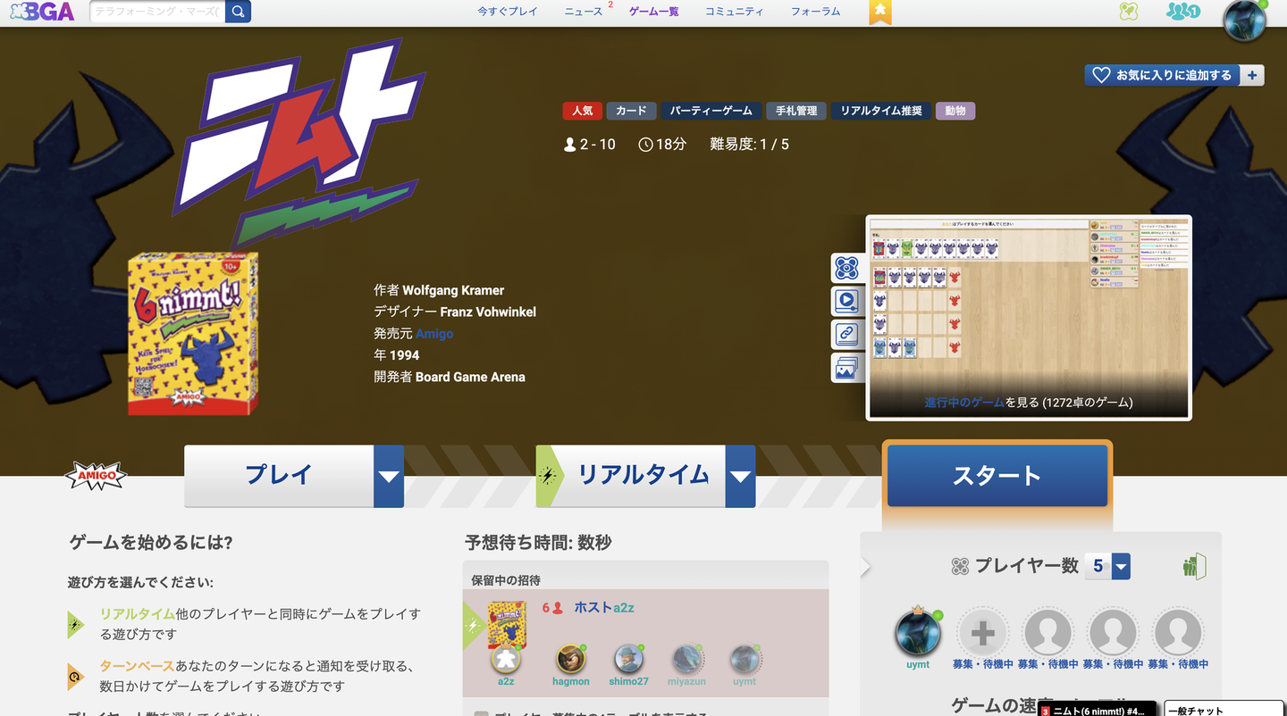Click the plus add-player slot

[982, 633]
